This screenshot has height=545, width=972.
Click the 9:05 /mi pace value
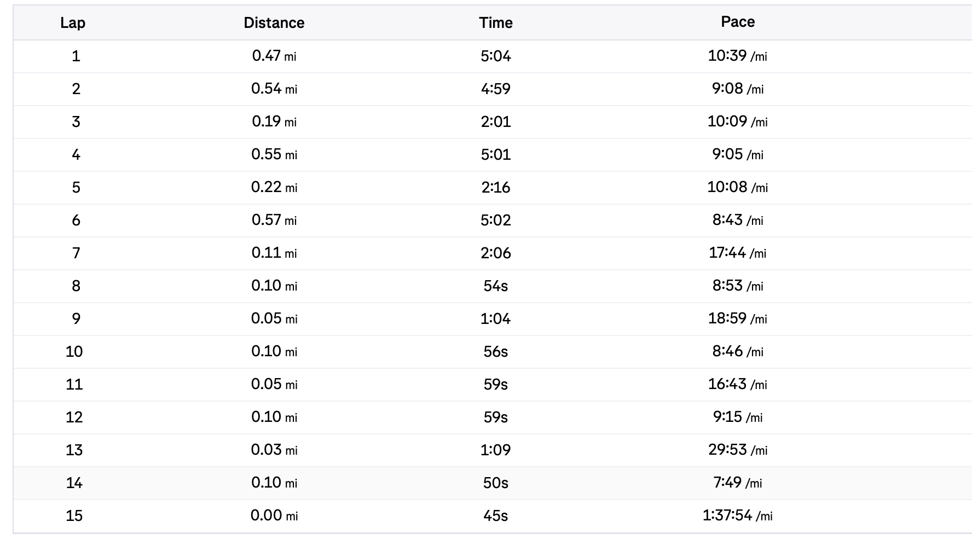click(737, 154)
